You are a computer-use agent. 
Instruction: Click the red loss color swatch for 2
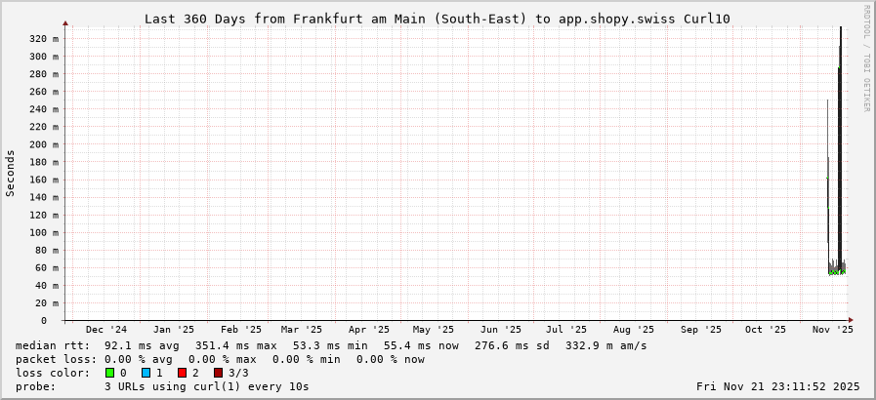182,373
